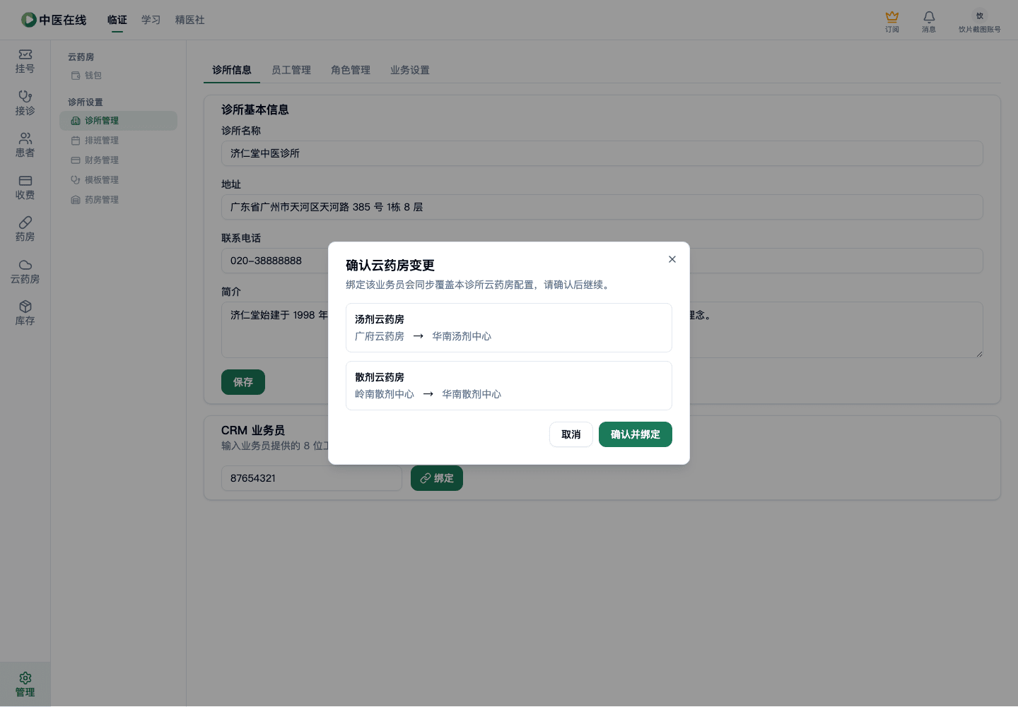Select 诊所管理 in the settings list
The width and height of the screenshot is (1018, 707).
pyautogui.click(x=118, y=121)
